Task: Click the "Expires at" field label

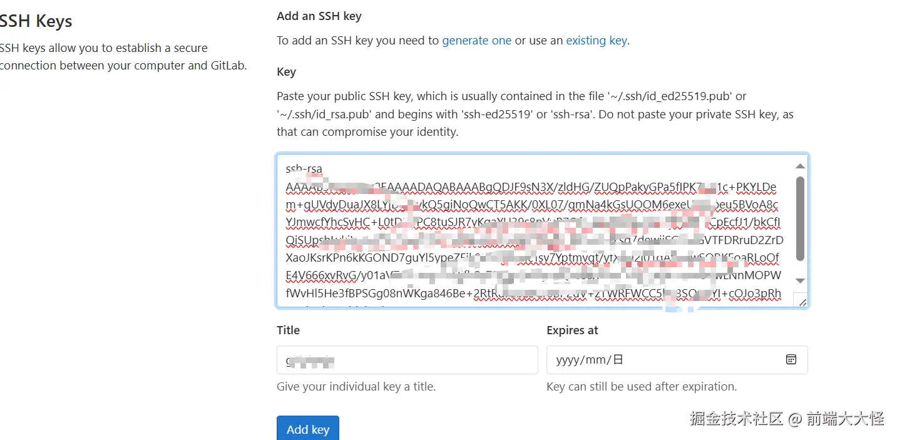Action: click(x=572, y=330)
